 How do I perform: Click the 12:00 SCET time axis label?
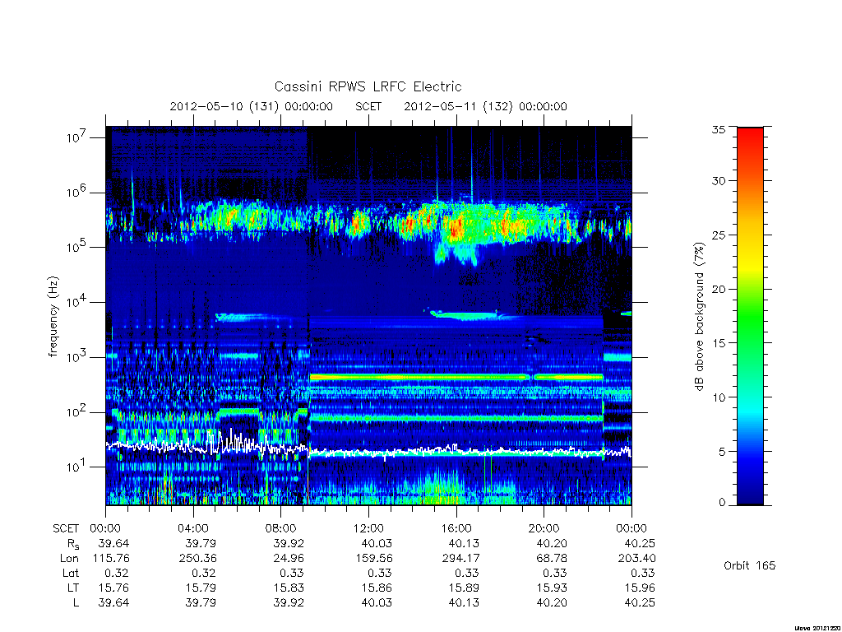tap(368, 528)
